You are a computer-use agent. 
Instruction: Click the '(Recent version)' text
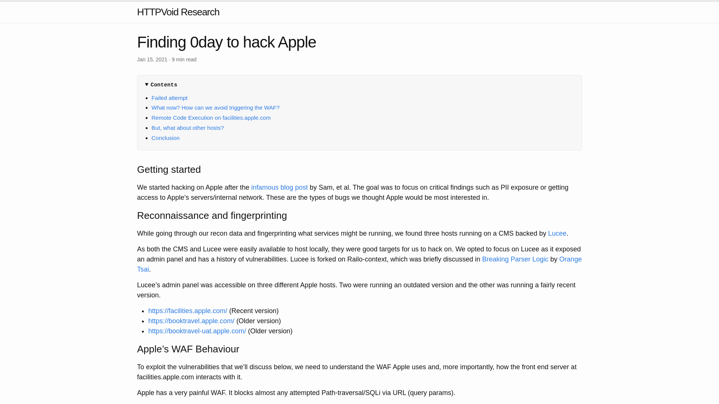[x=254, y=311]
